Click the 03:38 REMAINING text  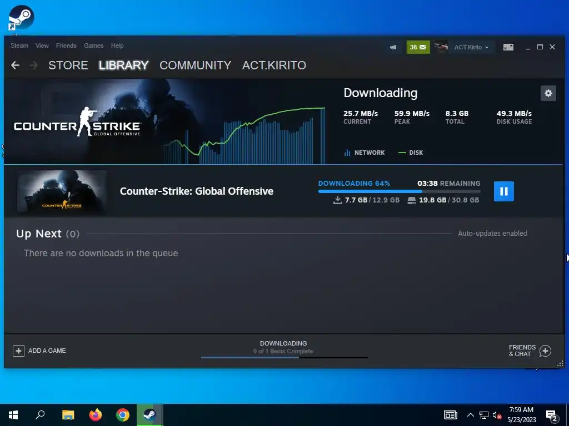448,183
